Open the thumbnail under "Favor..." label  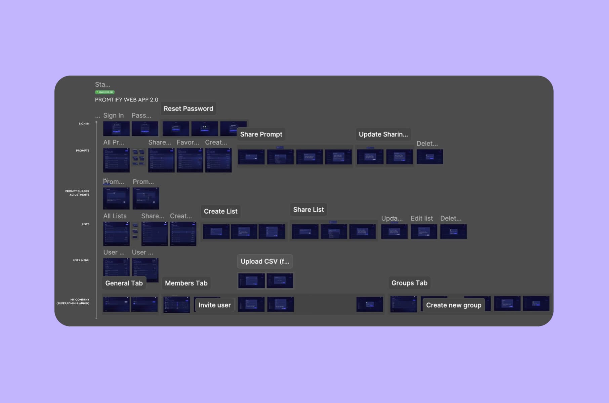click(190, 160)
